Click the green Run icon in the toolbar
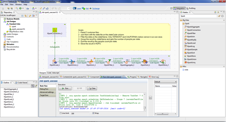The height and width of the screenshot is (122, 226). [20, 8]
